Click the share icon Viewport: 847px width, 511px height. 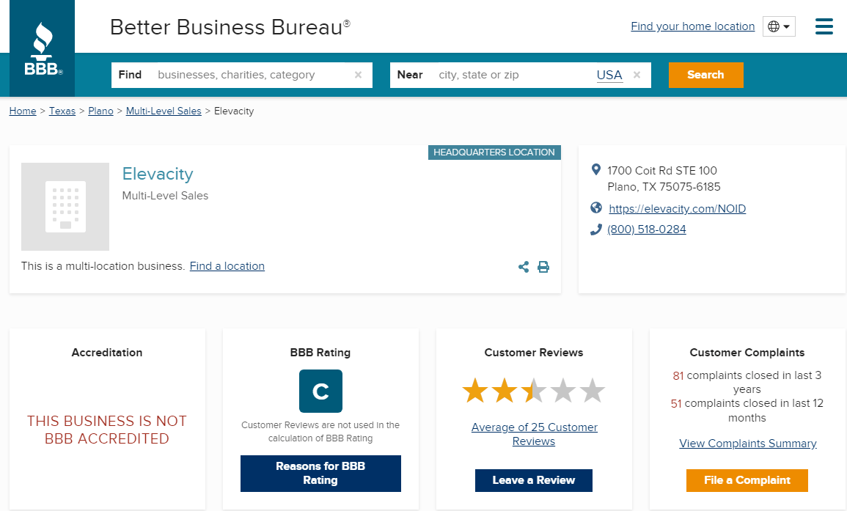[524, 267]
